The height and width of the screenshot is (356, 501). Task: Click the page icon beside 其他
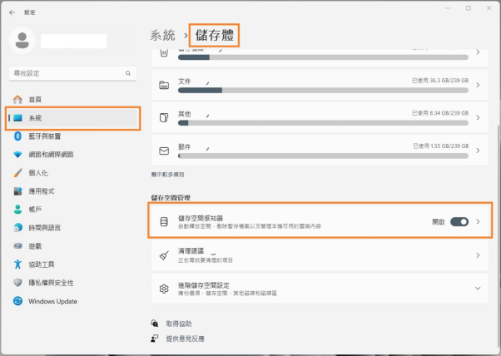coord(164,118)
